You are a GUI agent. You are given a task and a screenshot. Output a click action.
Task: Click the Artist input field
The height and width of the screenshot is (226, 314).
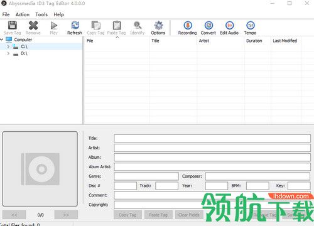tap(212, 148)
